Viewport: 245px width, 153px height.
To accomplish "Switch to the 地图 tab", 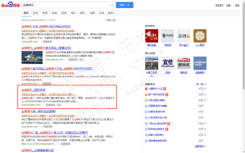I will (92, 13).
